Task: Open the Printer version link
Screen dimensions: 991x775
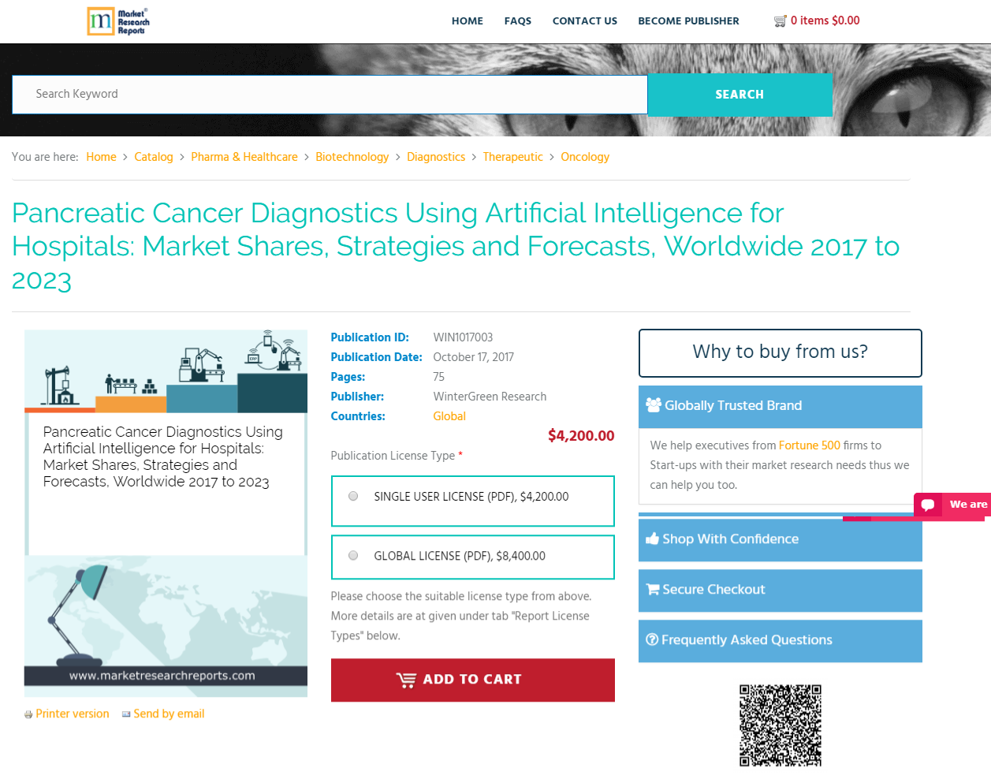Action: 73,714
